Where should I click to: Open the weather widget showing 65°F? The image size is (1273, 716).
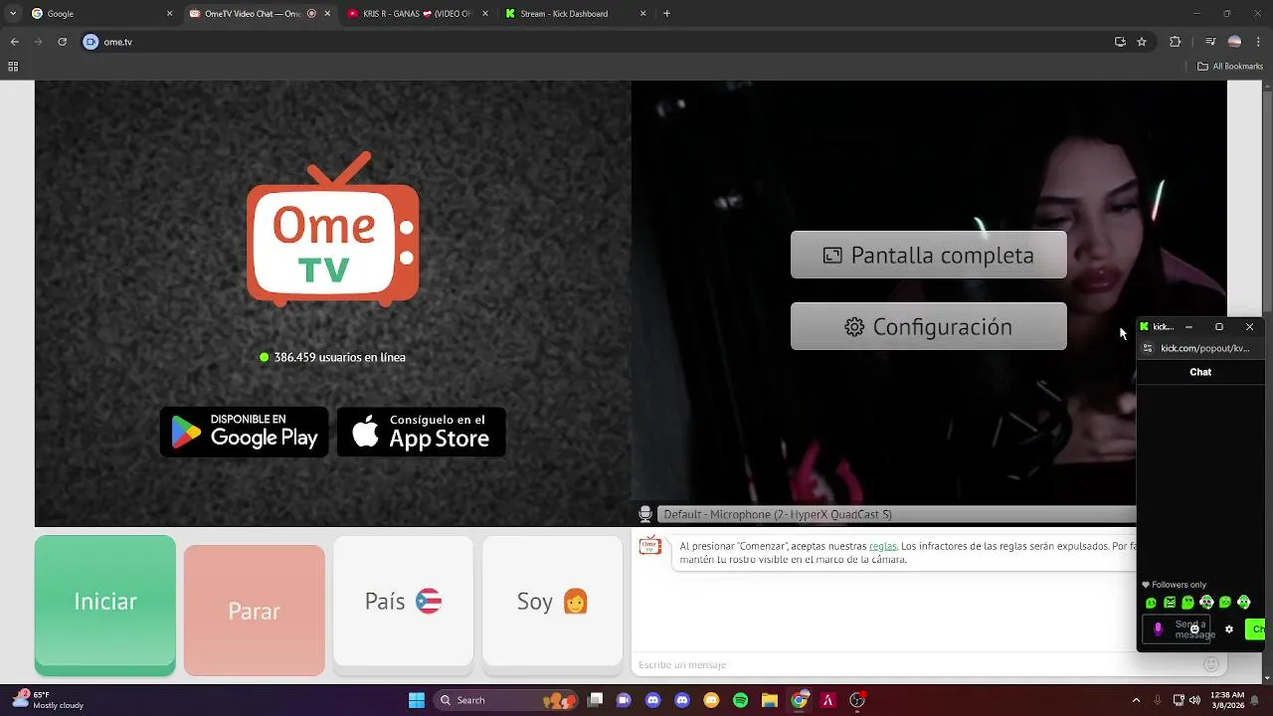click(x=47, y=700)
